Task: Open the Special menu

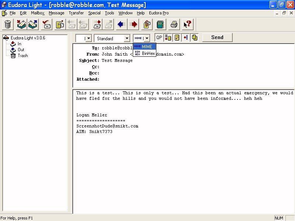Action: (94, 13)
